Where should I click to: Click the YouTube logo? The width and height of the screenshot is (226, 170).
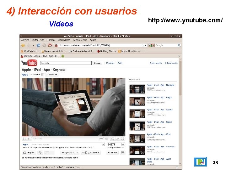(29, 63)
